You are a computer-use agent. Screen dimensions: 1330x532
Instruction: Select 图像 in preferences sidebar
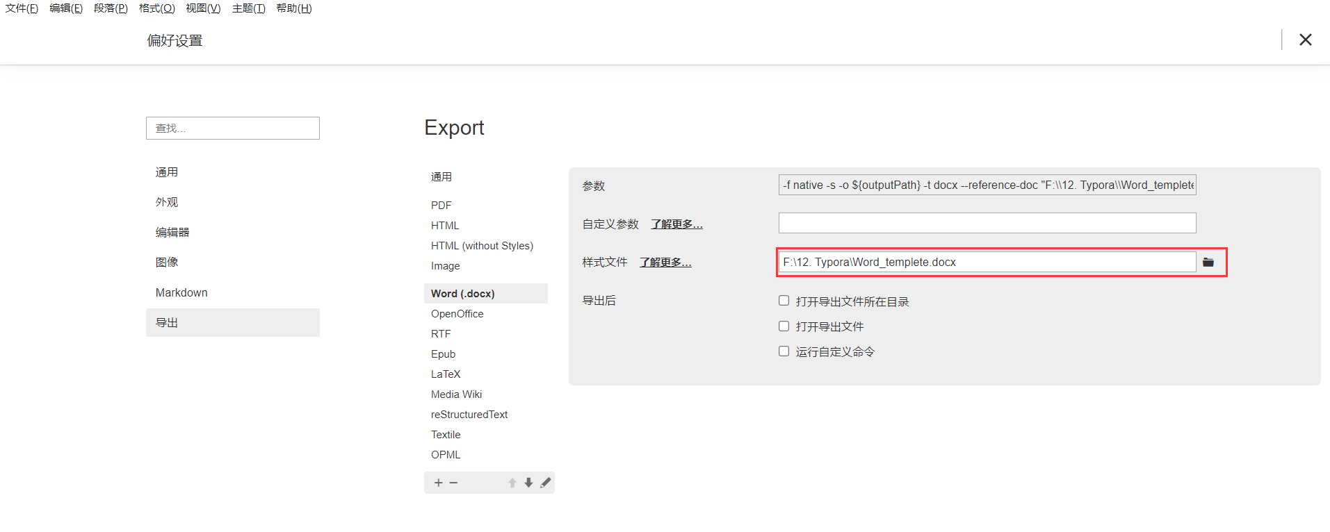233,262
